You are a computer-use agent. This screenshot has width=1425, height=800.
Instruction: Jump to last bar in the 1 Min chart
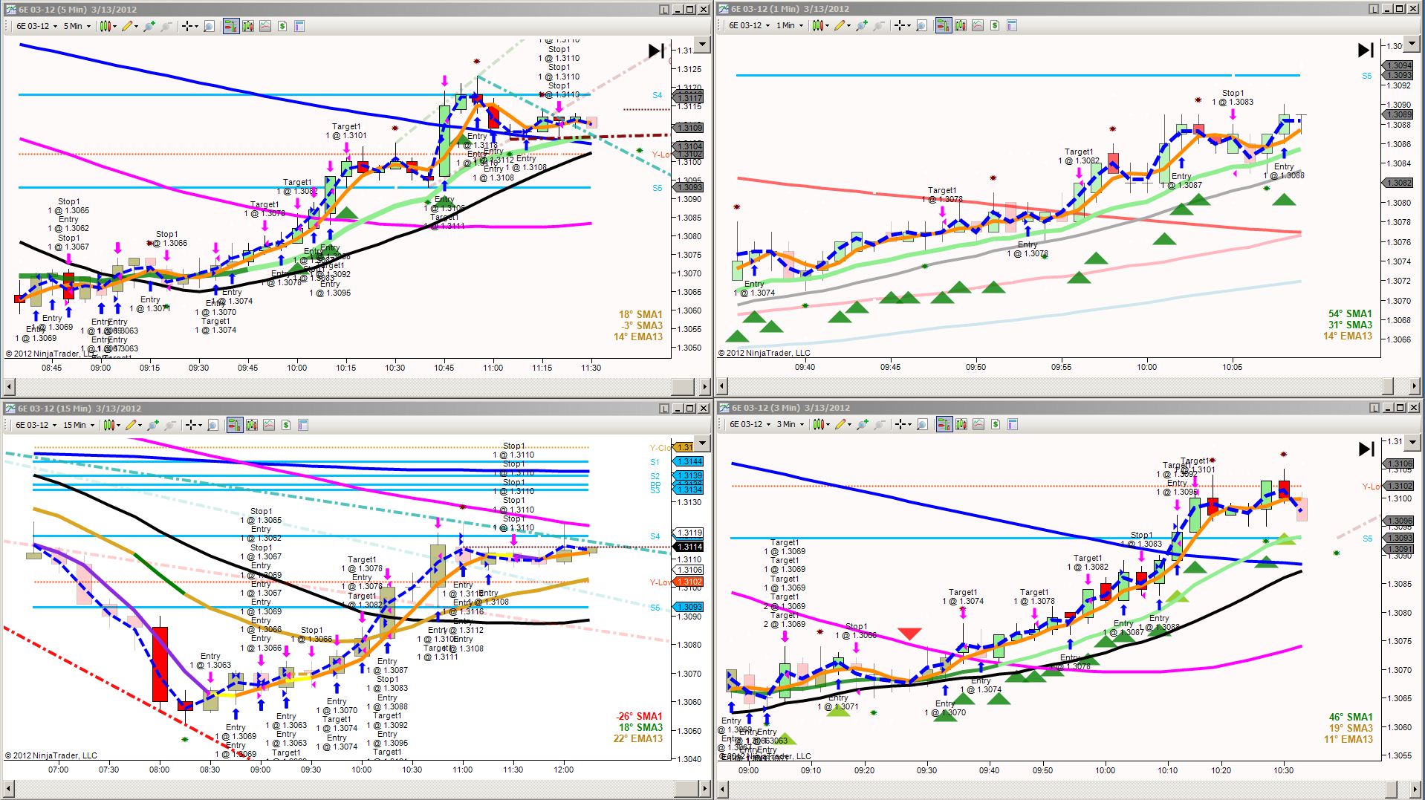tap(1366, 50)
